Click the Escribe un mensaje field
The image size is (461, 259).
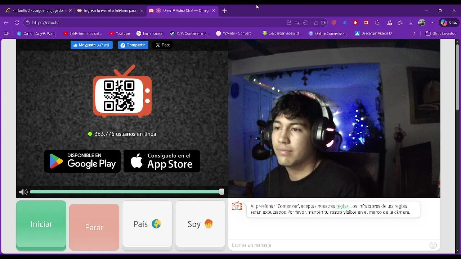click(328, 245)
